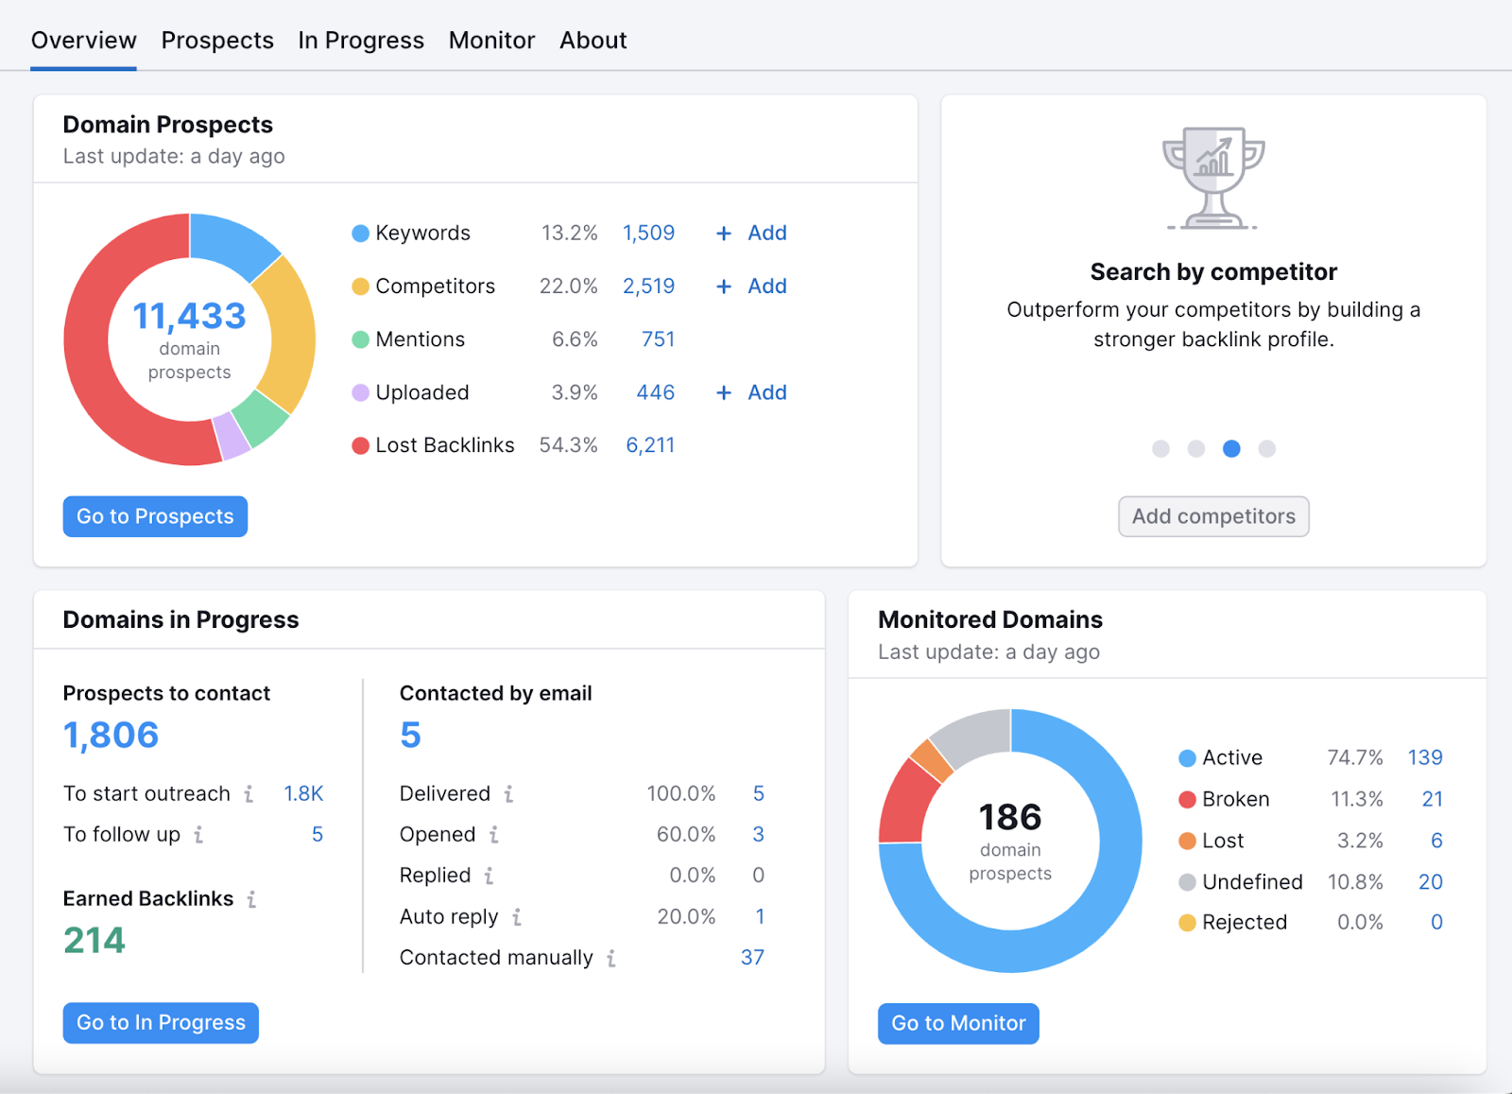Click the Add competitors button
Viewport: 1512px width, 1094px height.
pos(1213,516)
